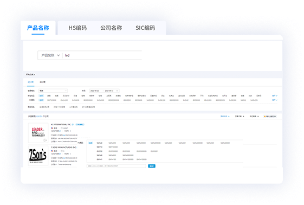This screenshot has height=205, width=304.
Task: Switch to the HS编码 tab
Action: 77,28
